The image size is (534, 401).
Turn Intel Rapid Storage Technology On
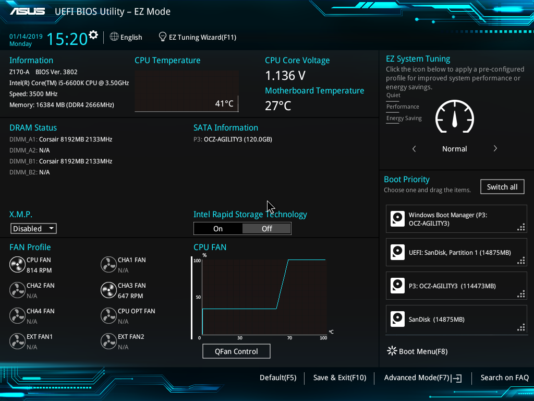[x=218, y=229]
